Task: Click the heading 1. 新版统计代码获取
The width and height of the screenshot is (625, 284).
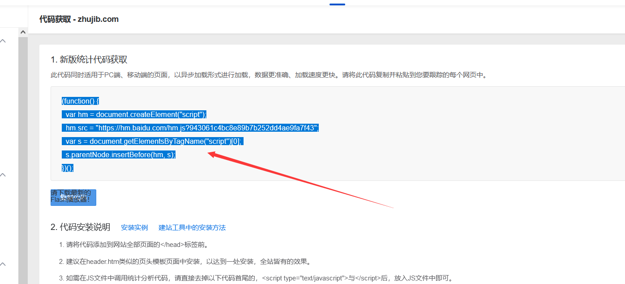Action: click(x=89, y=60)
